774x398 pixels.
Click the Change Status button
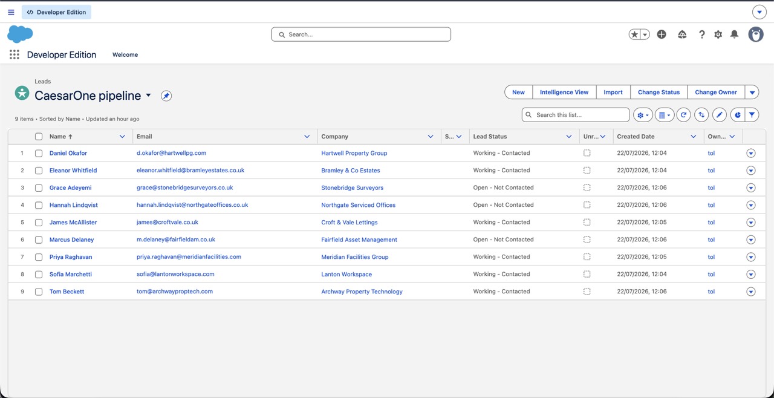659,93
